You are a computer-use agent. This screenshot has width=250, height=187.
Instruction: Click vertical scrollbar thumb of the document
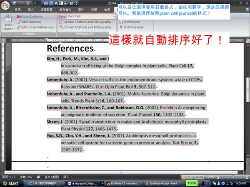[x=248, y=89]
